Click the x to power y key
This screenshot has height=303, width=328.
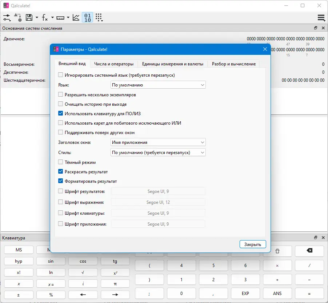115,272
